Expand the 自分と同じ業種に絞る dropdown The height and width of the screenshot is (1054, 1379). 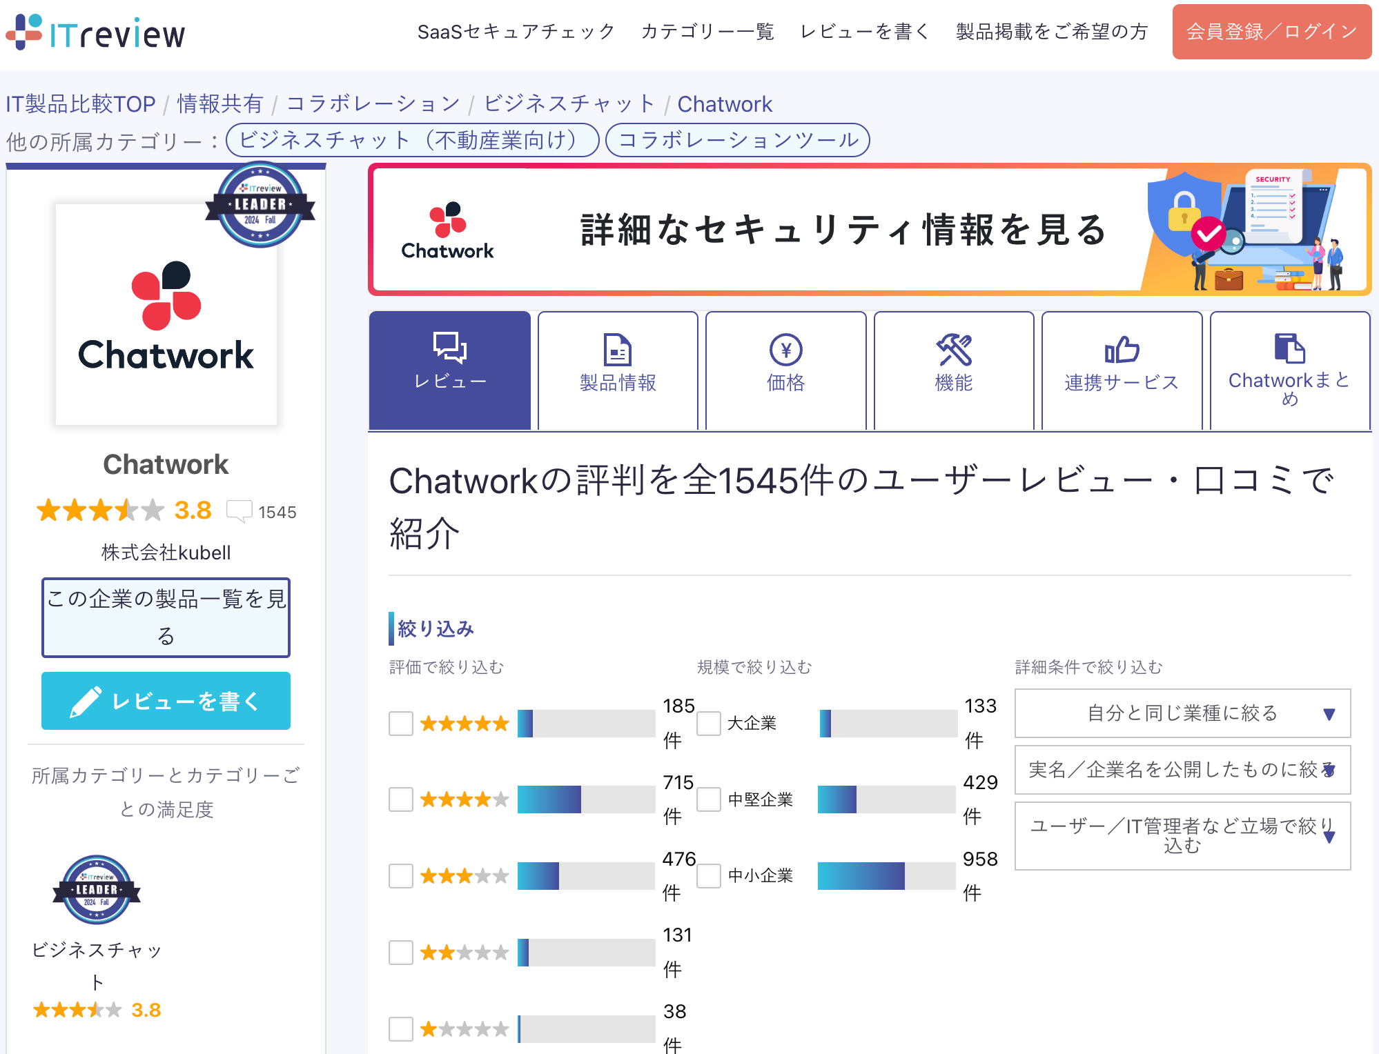pyautogui.click(x=1182, y=713)
